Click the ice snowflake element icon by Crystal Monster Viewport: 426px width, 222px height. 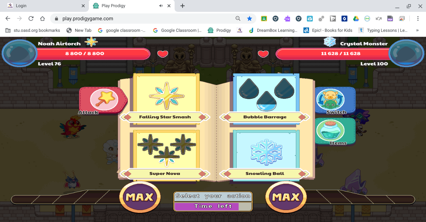tap(330, 42)
